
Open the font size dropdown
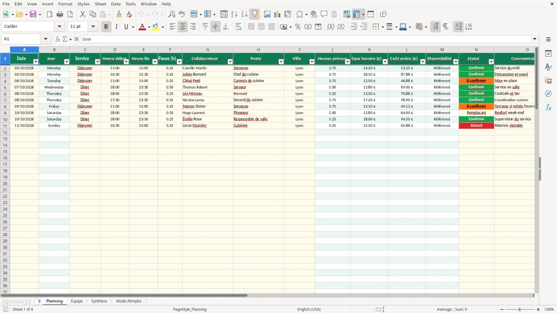(x=93, y=27)
